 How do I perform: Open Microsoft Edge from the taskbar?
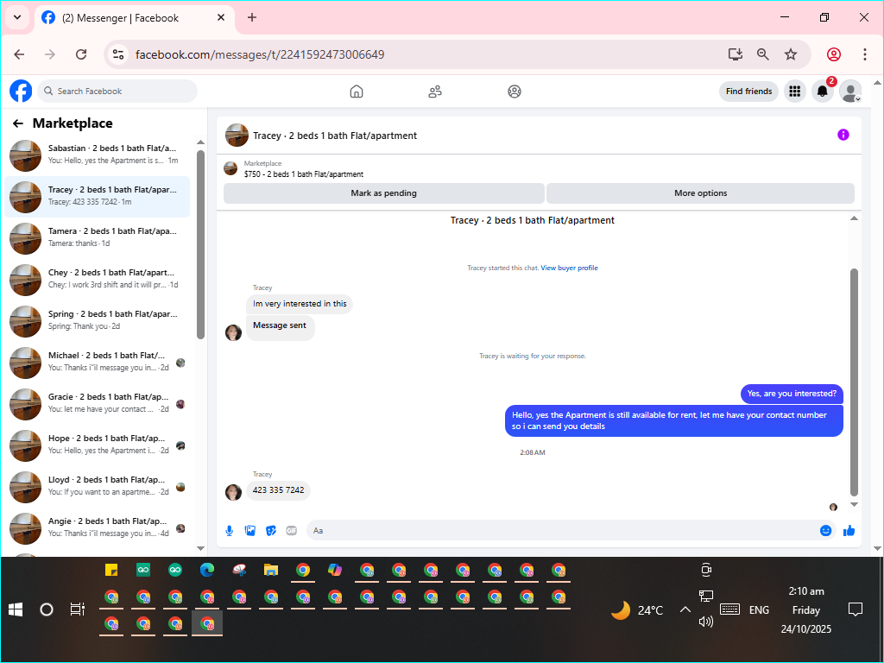point(207,570)
